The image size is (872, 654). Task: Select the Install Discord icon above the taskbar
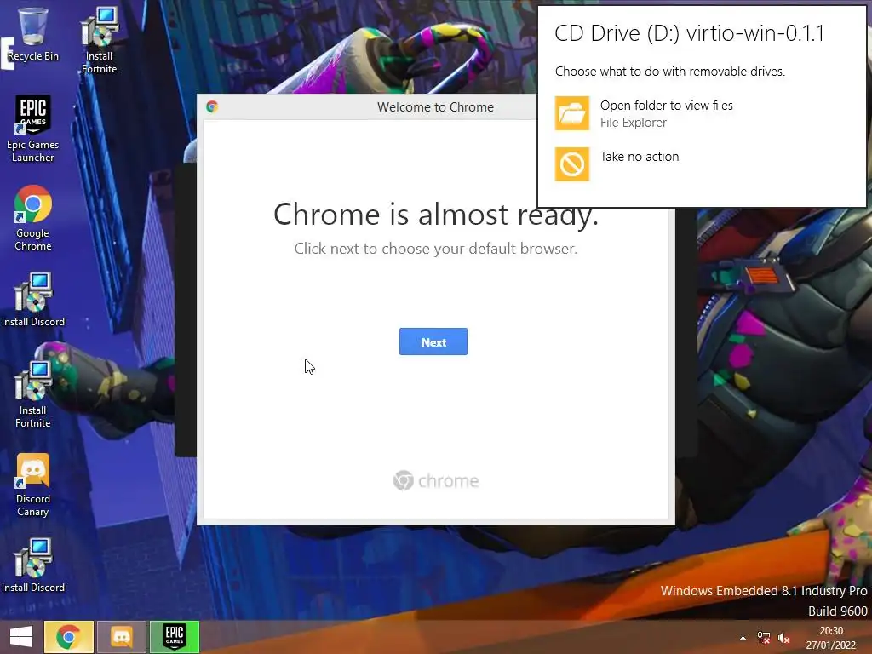coord(33,565)
